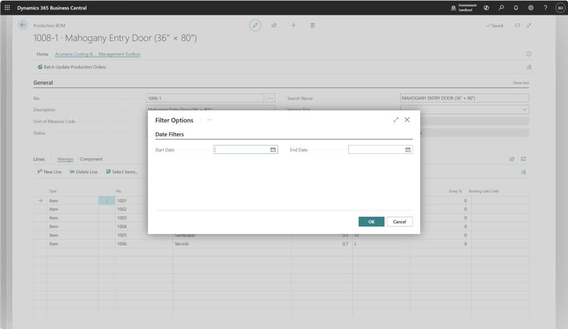Click the Routing Link Code column header

(483, 191)
